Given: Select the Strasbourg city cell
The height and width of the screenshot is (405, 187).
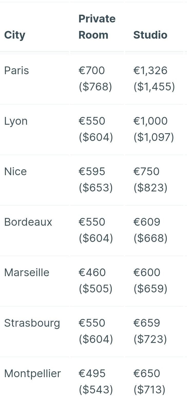Looking at the screenshot, I should pyautogui.click(x=32, y=323).
